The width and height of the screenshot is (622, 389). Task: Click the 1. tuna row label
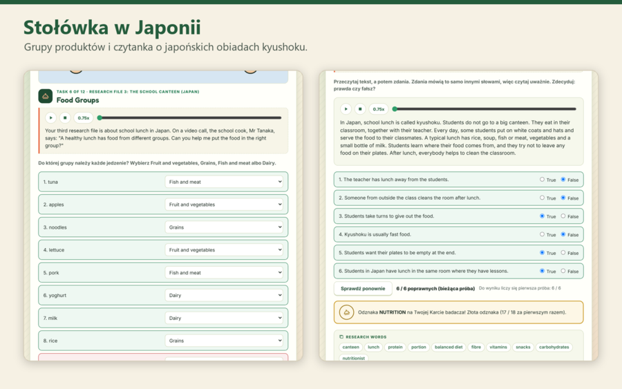(x=50, y=182)
